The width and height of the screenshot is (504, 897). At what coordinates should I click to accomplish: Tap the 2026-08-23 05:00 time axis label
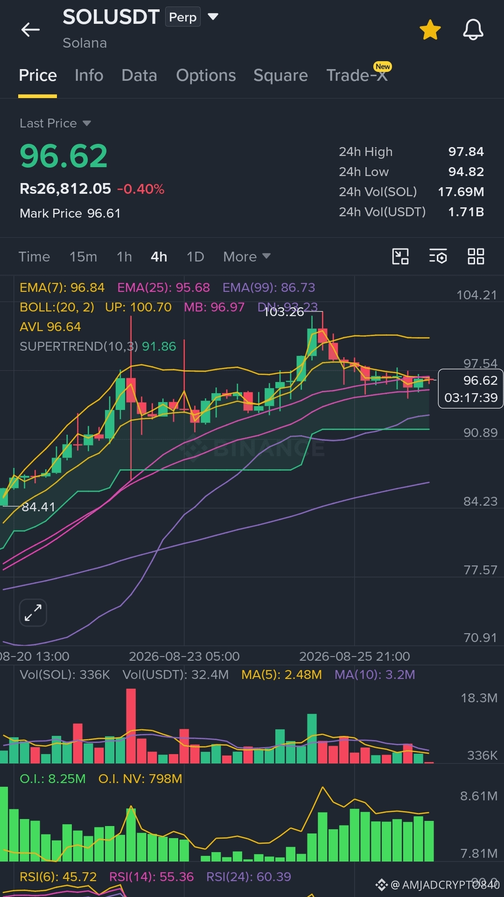point(184,656)
